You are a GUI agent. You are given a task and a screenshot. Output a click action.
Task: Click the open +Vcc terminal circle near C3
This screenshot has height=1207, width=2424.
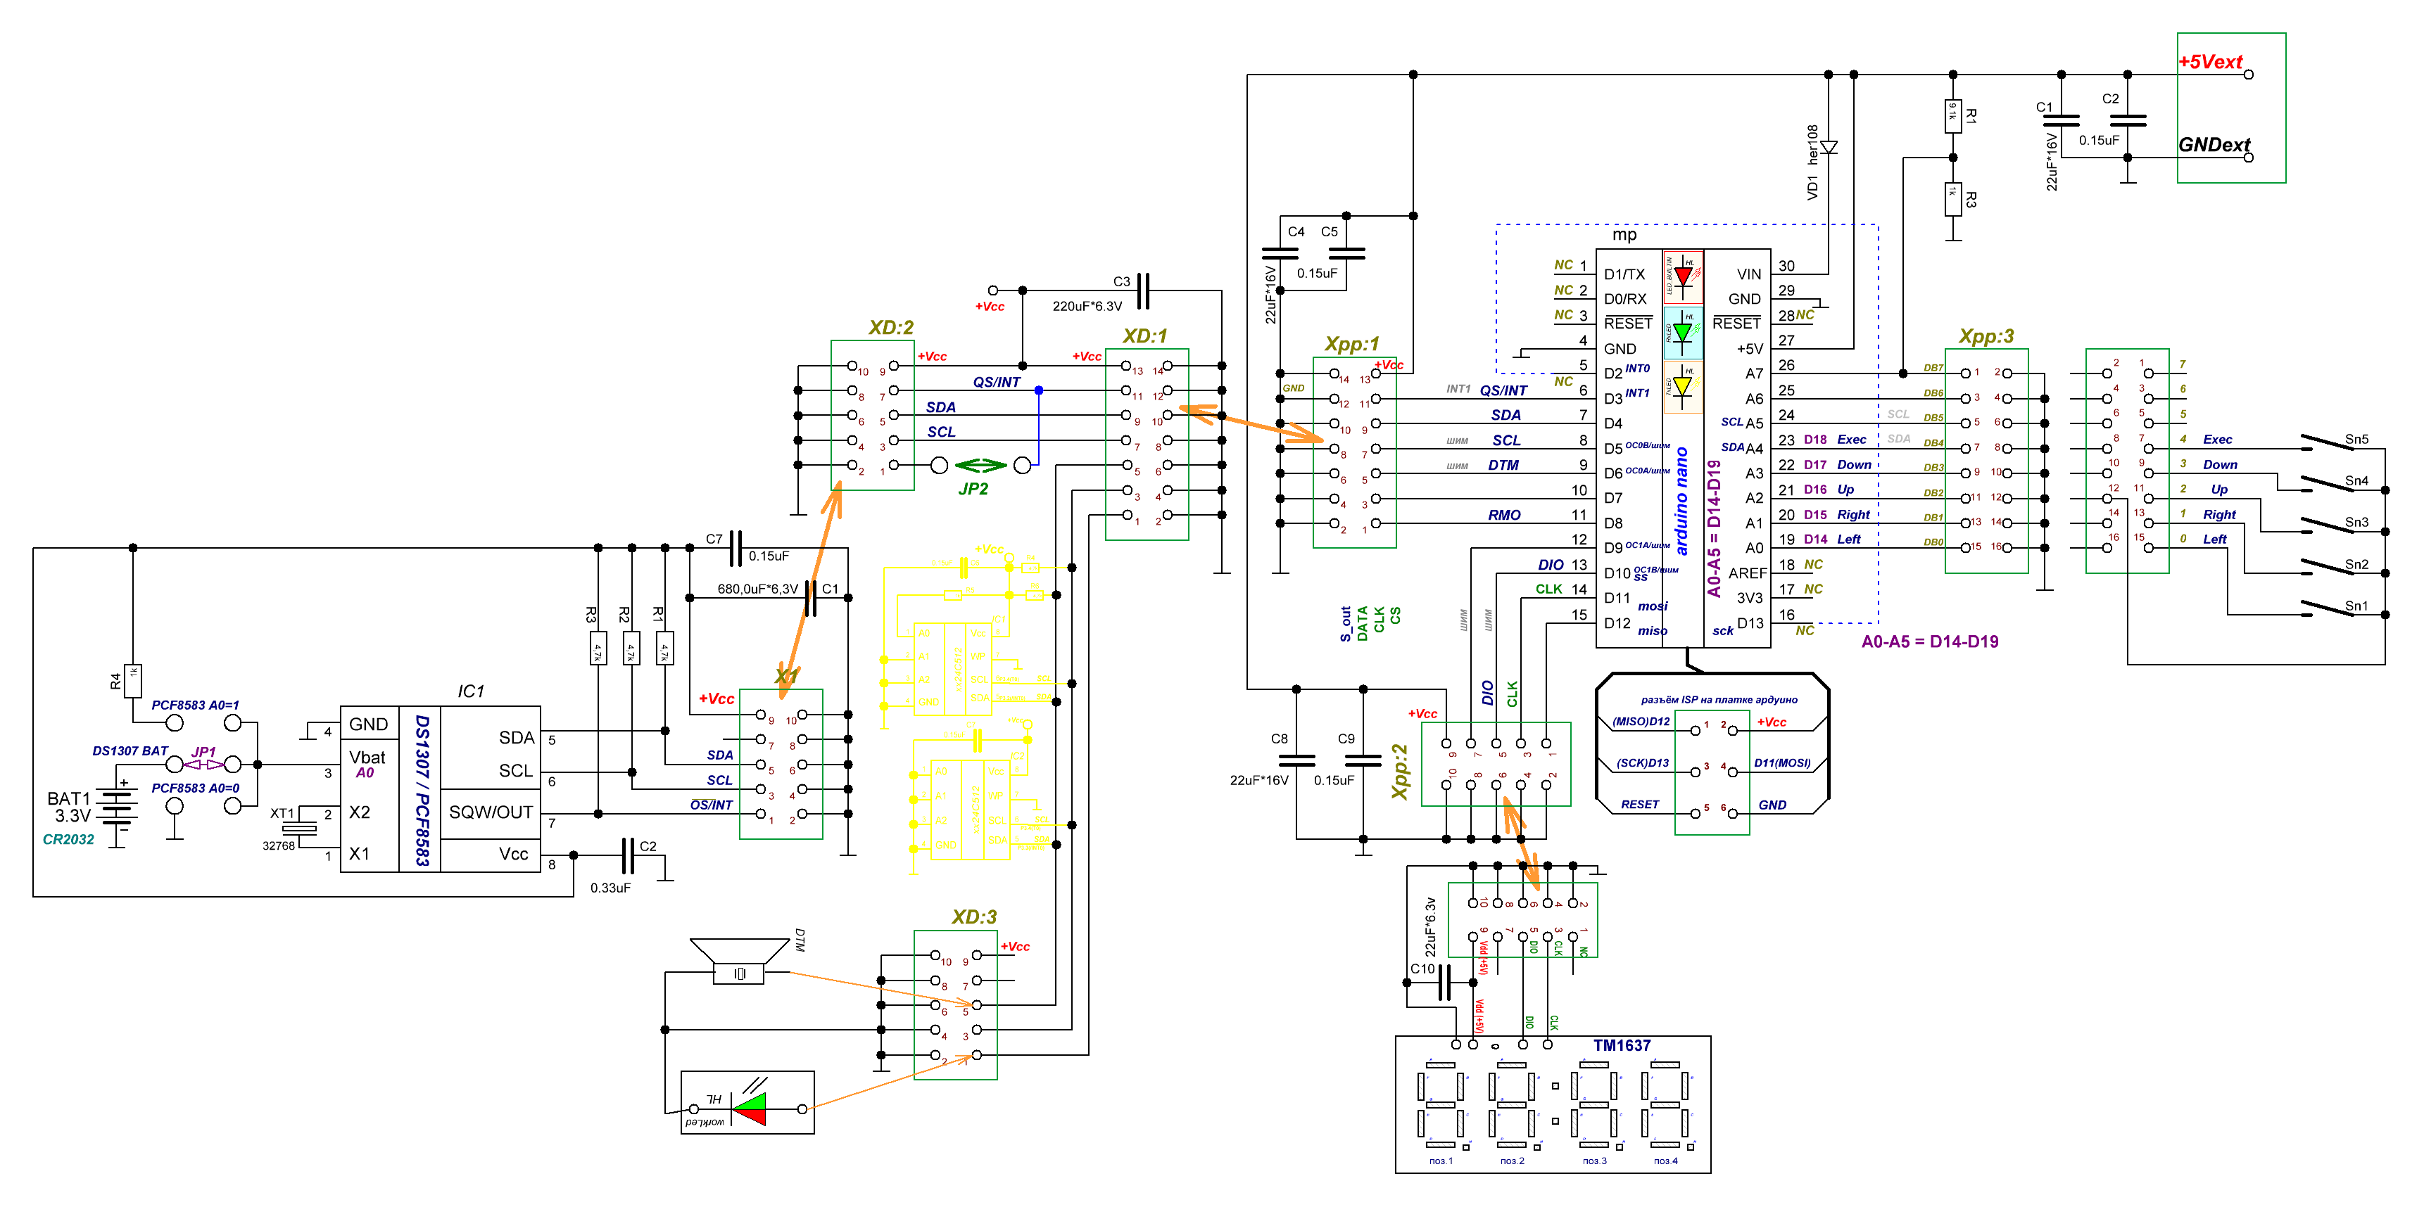[x=992, y=290]
